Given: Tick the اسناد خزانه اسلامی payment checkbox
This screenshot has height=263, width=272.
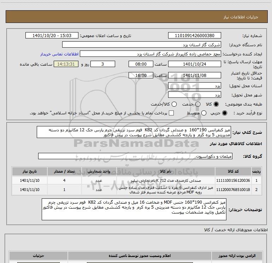Looking at the screenshot, I should tap(171, 113).
